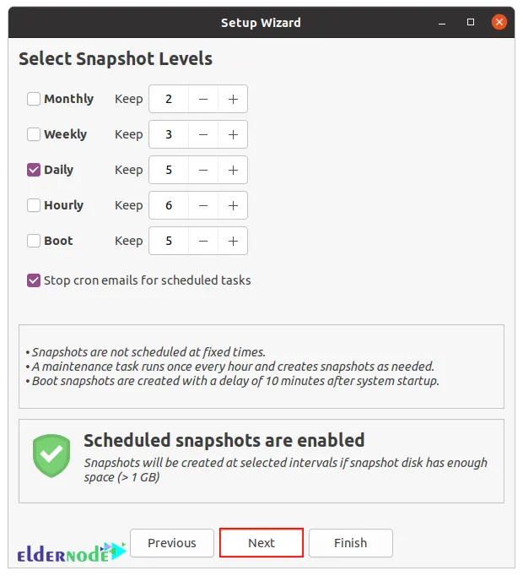The image size is (523, 576).
Task: Increment the Daily keep value
Action: point(233,170)
